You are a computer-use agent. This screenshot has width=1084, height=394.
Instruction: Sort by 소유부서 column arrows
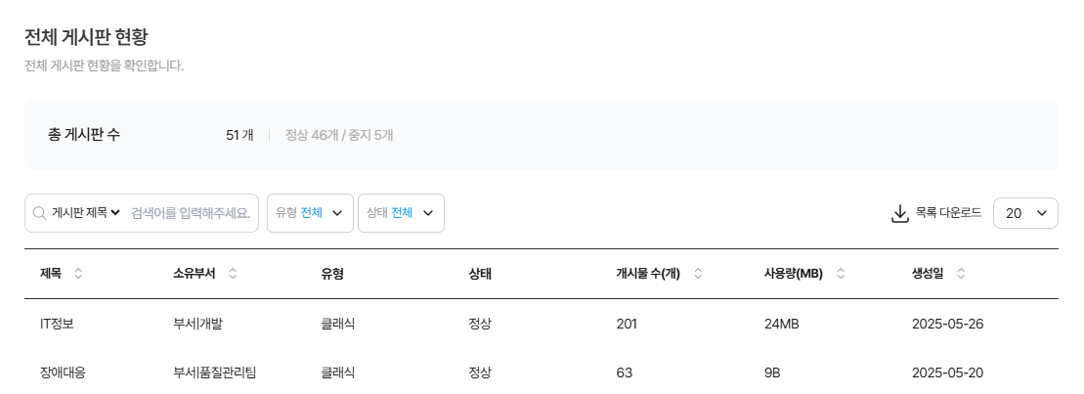(233, 274)
